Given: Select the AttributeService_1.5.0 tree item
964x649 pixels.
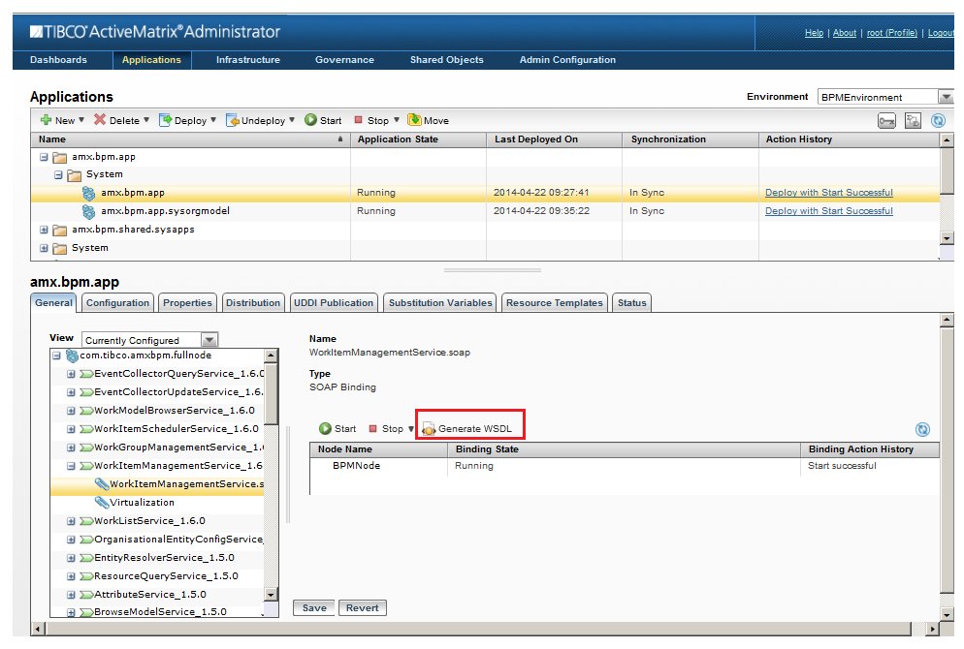Looking at the screenshot, I should coord(150,595).
